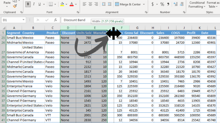Select column G header
The height and width of the screenshot is (123, 220).
click(x=137, y=28)
